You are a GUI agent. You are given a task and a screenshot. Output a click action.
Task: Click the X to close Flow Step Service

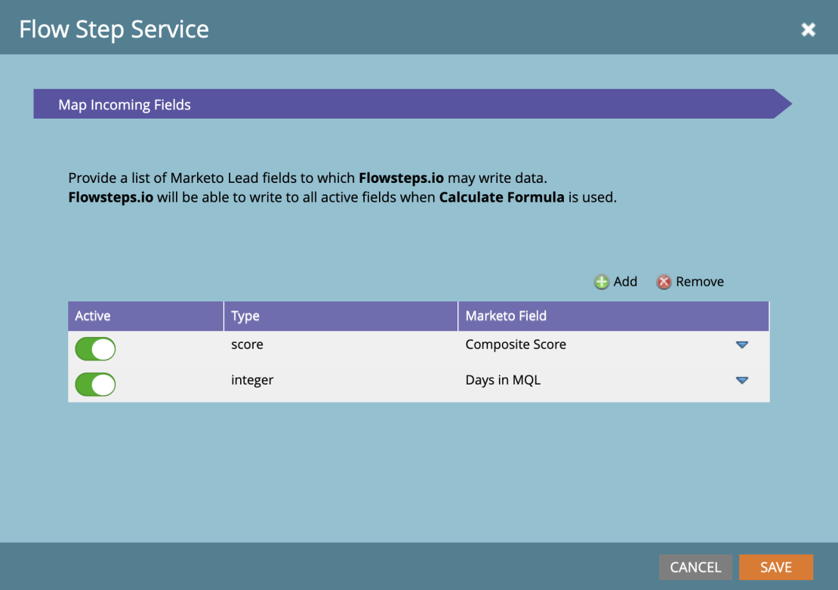tap(809, 29)
